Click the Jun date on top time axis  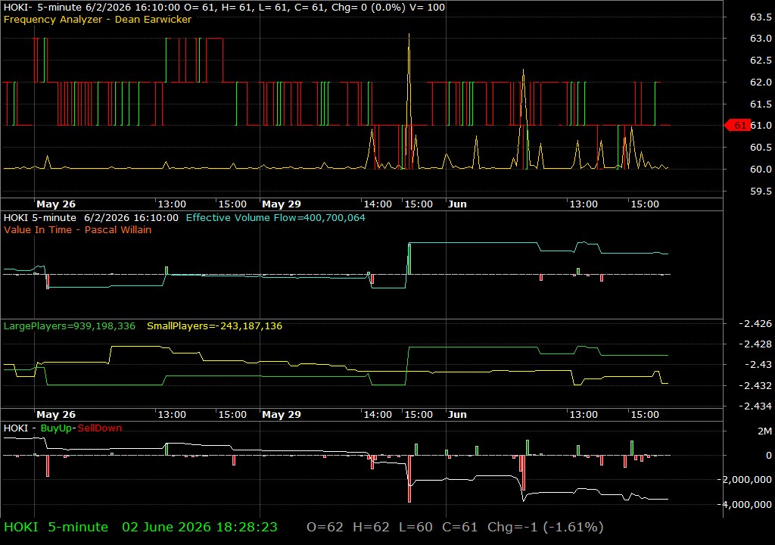click(457, 204)
